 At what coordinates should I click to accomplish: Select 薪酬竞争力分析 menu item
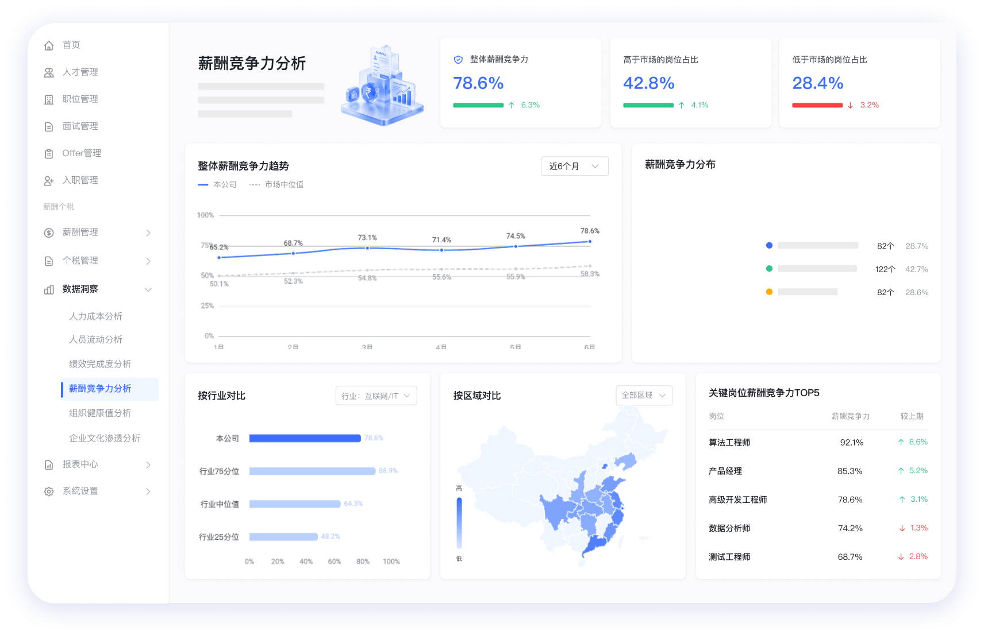(109, 389)
